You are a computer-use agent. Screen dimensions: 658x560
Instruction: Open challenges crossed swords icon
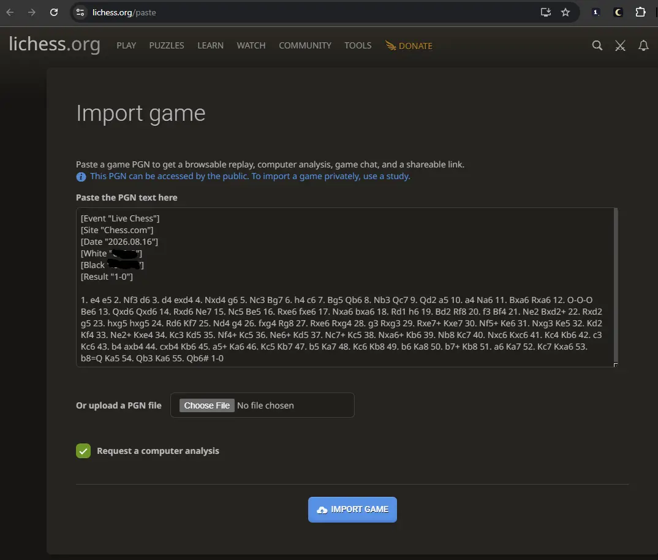pyautogui.click(x=620, y=45)
